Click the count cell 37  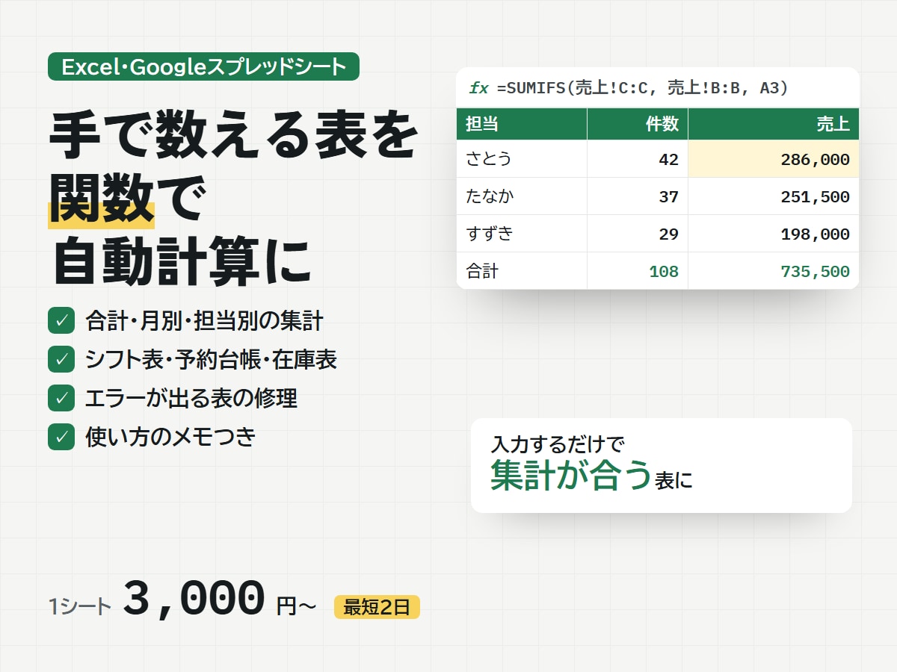click(638, 196)
